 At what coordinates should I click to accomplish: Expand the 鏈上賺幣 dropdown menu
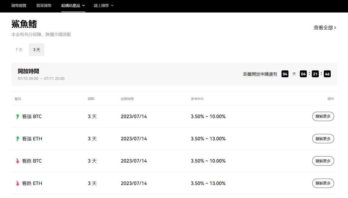103,5
